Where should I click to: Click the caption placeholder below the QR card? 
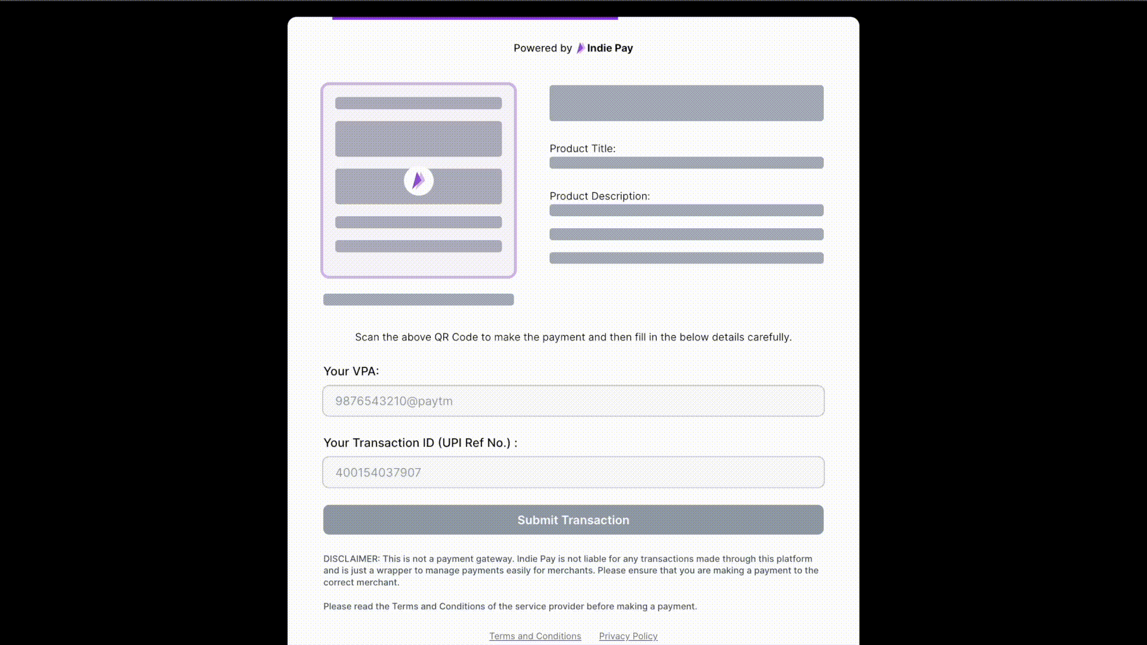(418, 299)
